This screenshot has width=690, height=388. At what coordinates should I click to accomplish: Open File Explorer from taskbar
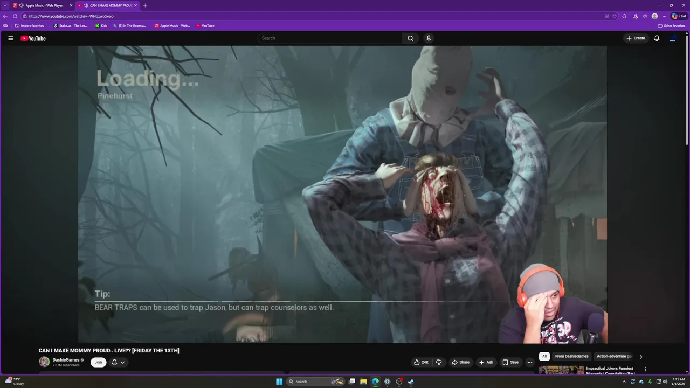click(363, 382)
